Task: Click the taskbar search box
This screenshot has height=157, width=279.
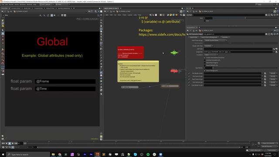Action: click(28, 154)
